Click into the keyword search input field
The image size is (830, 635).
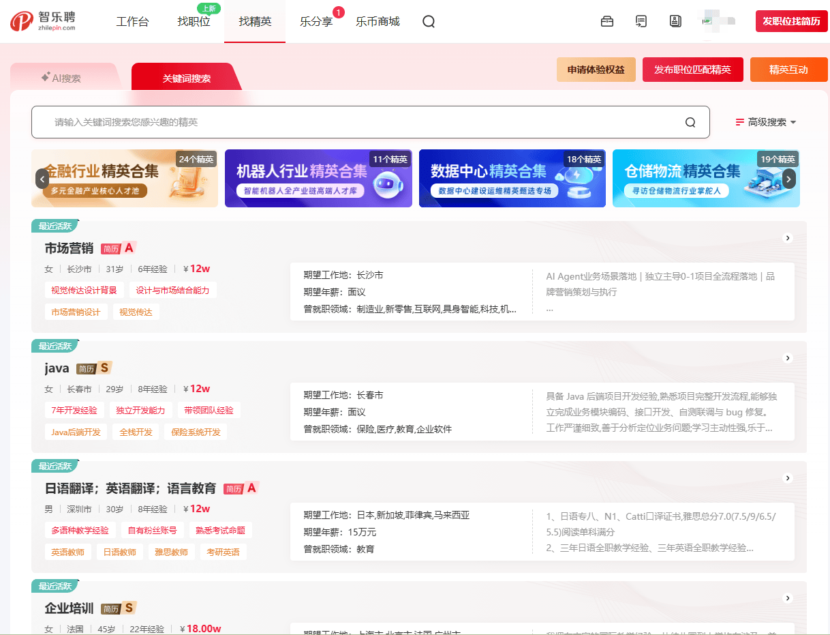(370, 122)
